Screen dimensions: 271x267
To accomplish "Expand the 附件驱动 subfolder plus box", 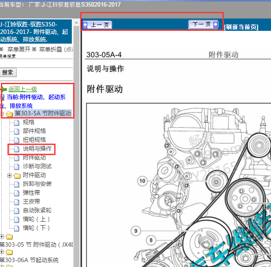I will 10,176.
